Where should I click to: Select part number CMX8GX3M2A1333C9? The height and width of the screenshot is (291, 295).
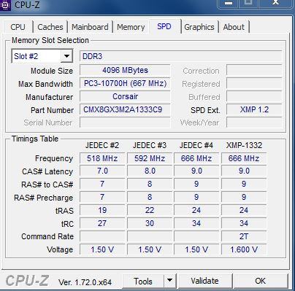tap(125, 109)
